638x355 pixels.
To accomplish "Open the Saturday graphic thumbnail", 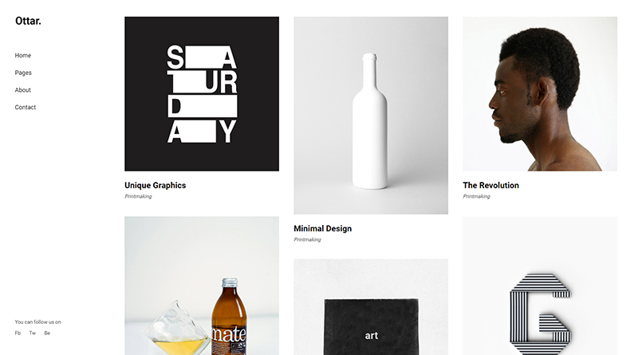I will [x=202, y=93].
